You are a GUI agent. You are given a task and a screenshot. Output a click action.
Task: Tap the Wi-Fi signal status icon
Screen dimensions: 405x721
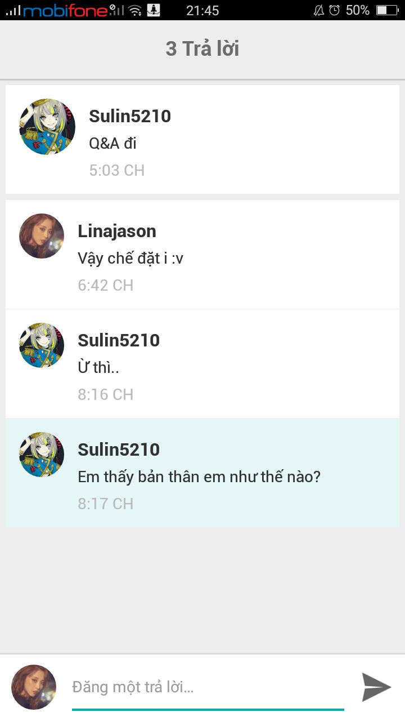(134, 10)
